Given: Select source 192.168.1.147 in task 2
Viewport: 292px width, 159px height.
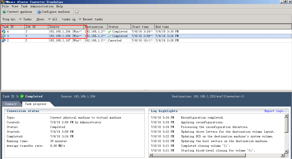Looking at the screenshot, I should [x=65, y=40].
